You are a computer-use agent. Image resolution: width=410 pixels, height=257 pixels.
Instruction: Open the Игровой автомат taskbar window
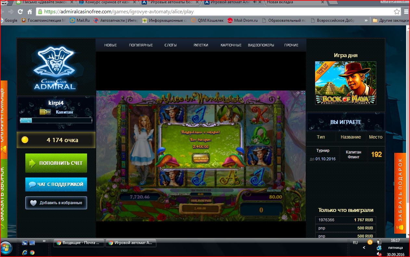coord(131,243)
